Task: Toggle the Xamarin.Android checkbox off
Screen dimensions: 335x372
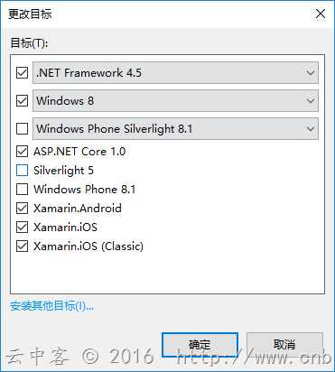Action: tap(22, 209)
